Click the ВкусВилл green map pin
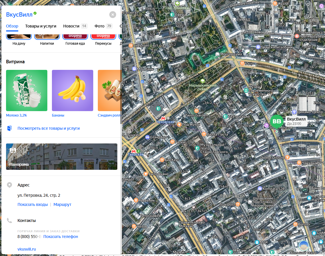The height and width of the screenshot is (256, 325). click(x=277, y=121)
